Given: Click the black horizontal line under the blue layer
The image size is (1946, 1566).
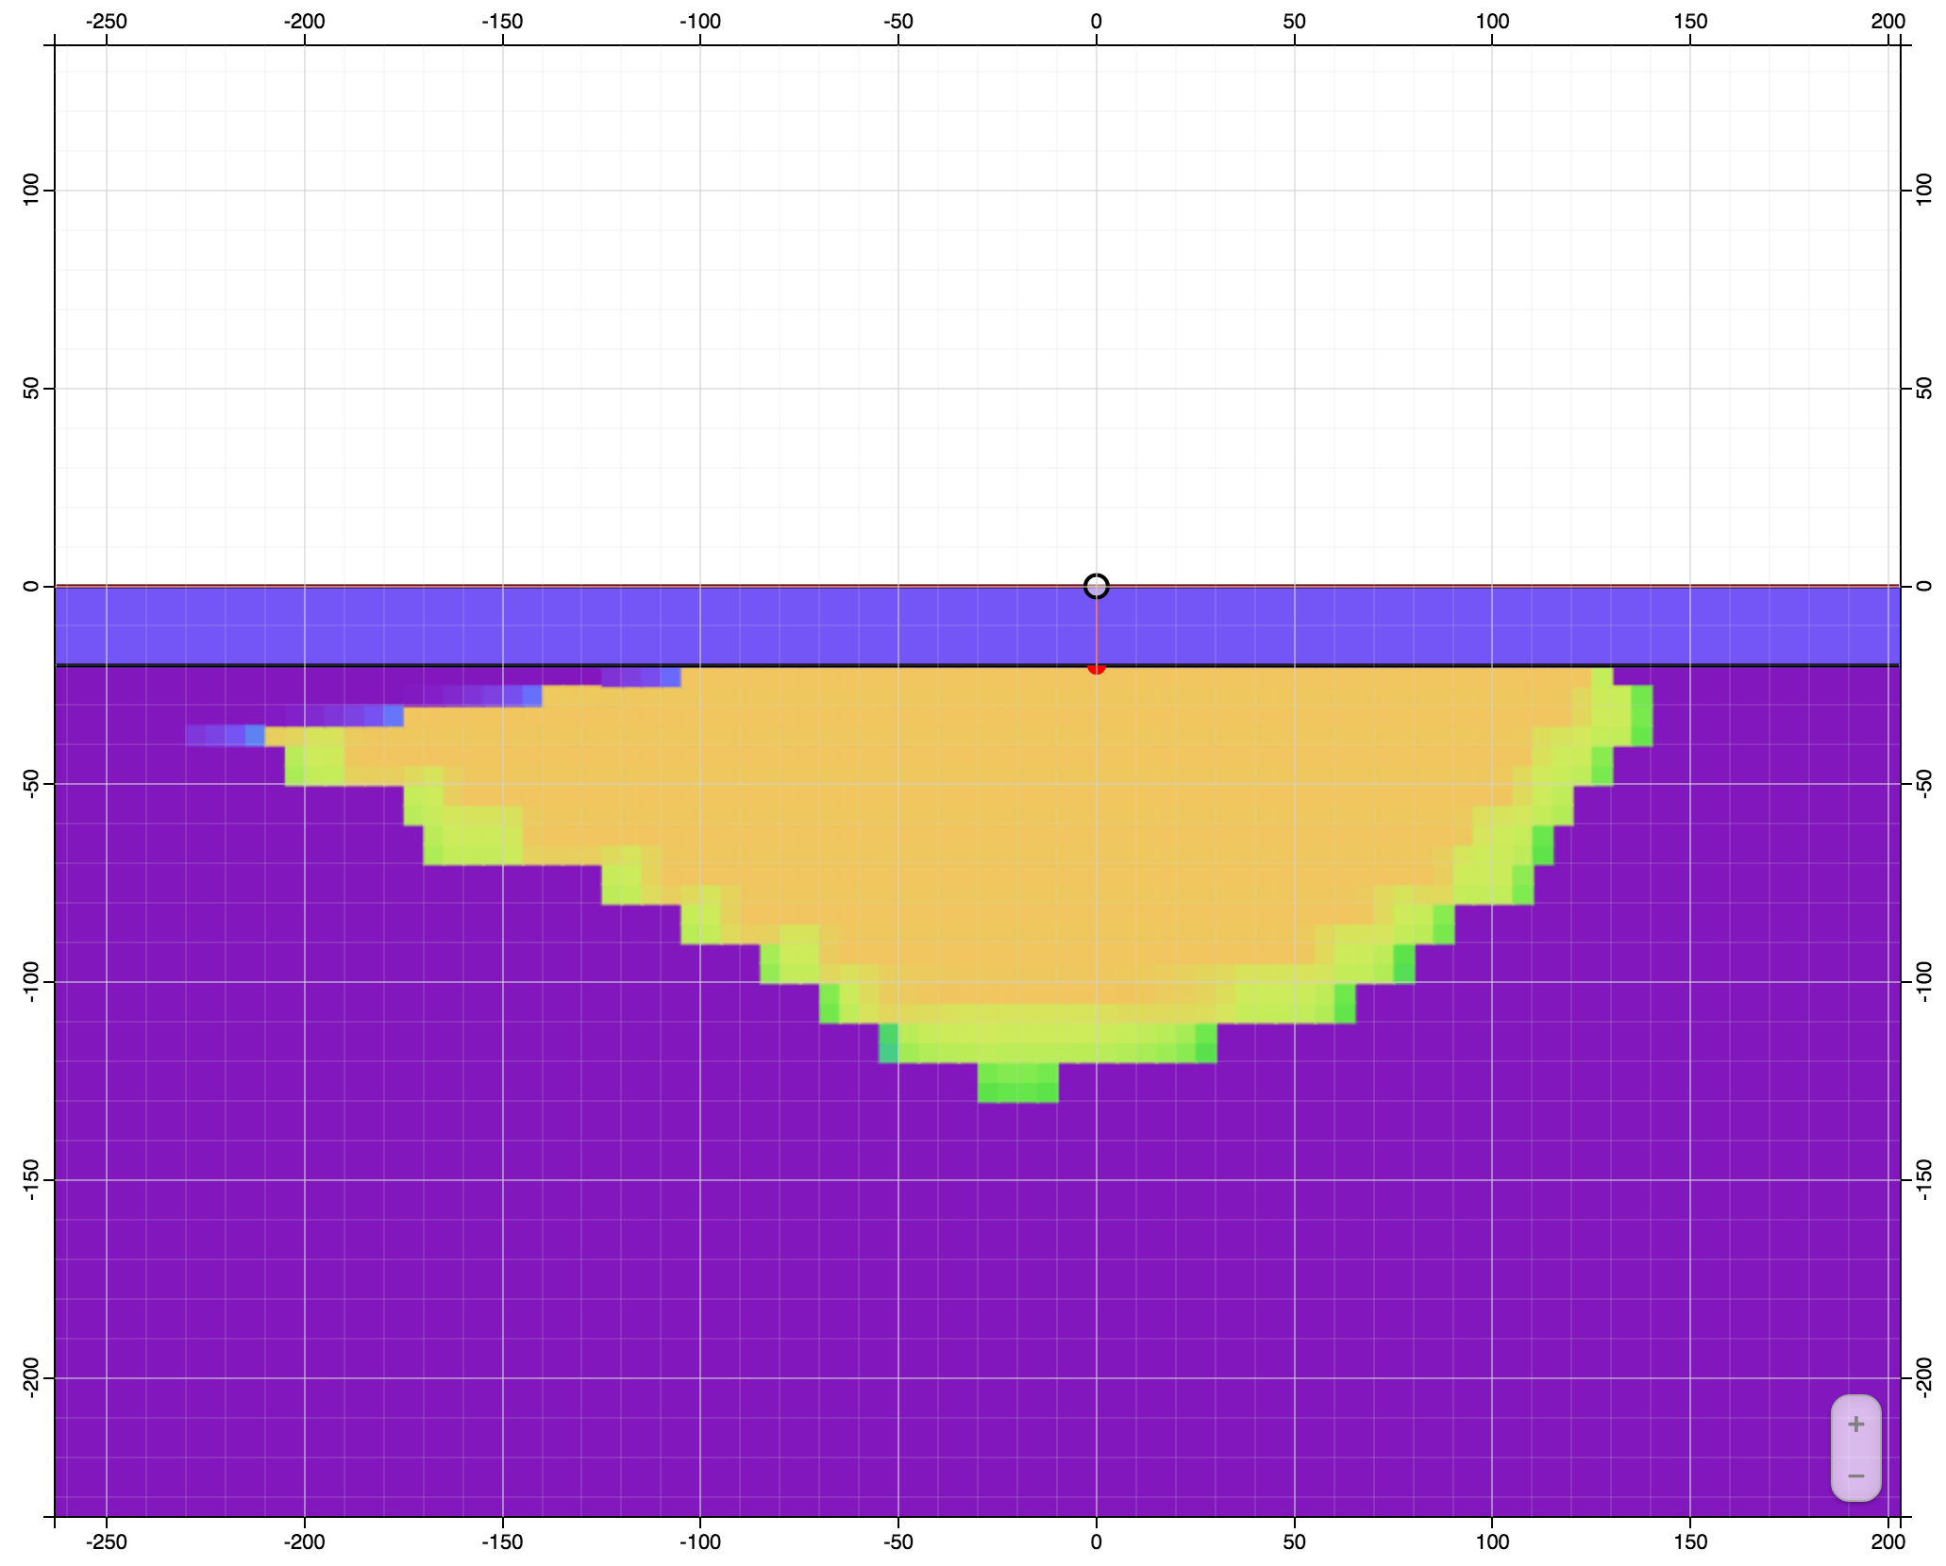Looking at the screenshot, I should click(x=472, y=666).
